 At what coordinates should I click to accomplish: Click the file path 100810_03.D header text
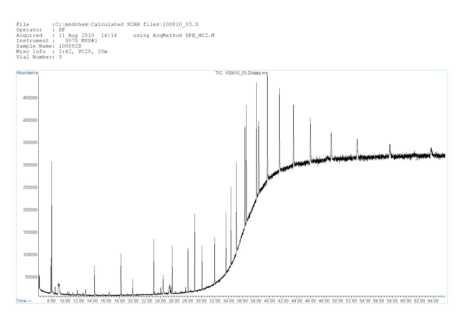pos(125,25)
